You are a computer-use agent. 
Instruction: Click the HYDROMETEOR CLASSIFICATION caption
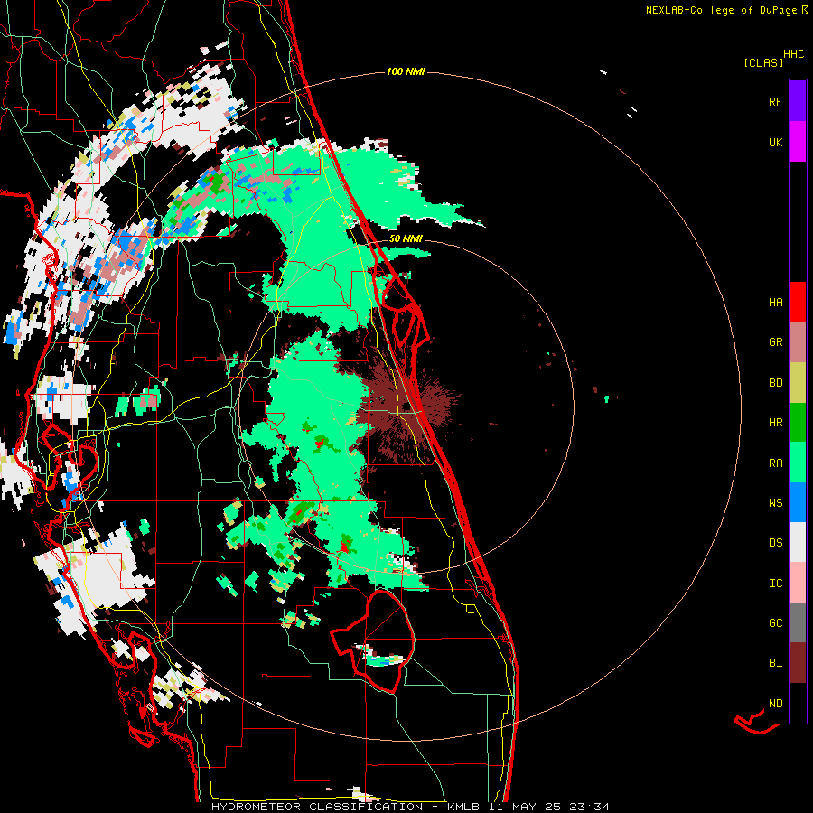click(317, 807)
